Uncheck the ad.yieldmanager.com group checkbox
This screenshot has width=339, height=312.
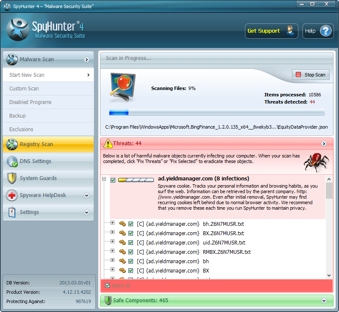pos(113,180)
